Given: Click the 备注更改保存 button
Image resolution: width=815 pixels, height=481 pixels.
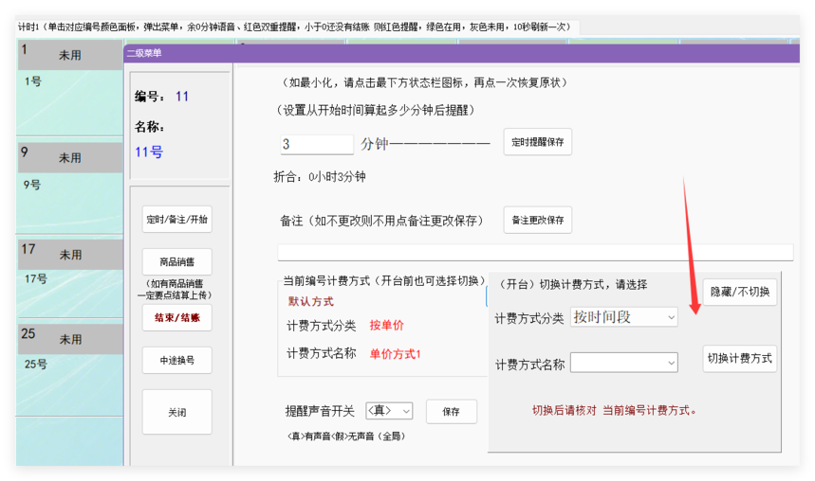Looking at the screenshot, I should coord(537,220).
